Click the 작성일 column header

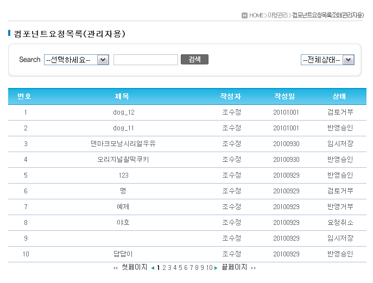pyautogui.click(x=285, y=97)
